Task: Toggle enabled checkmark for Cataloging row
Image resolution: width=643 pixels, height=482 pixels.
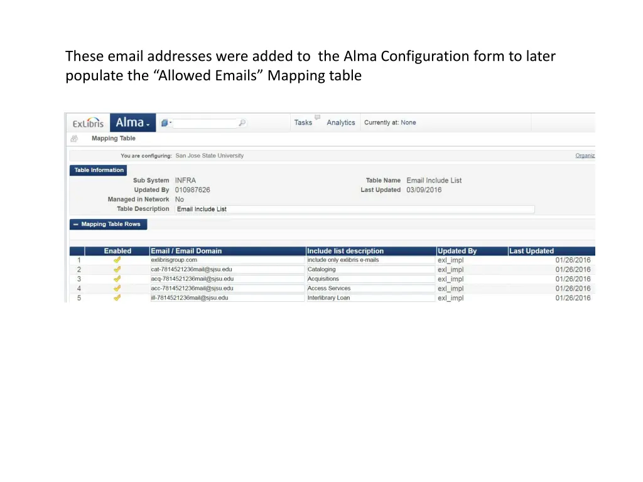Action: tap(117, 269)
